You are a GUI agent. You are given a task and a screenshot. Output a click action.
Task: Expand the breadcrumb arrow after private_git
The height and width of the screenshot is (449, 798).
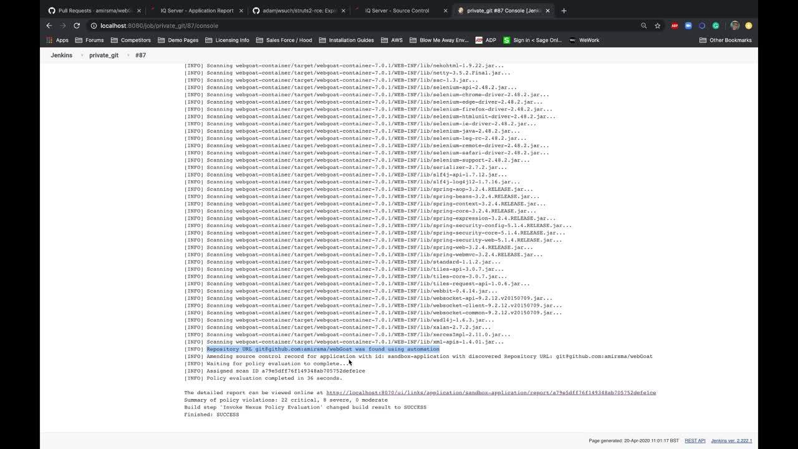click(127, 55)
